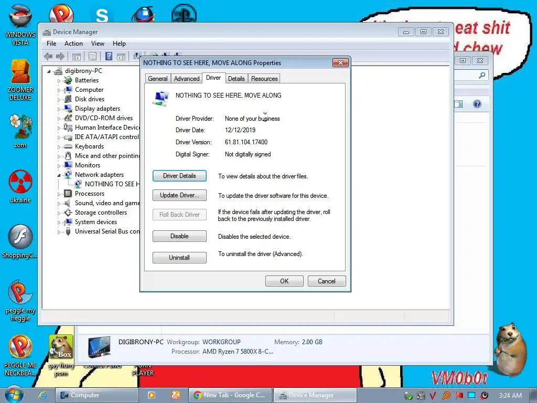Click the preview pane icon in the Computer window
Image resolution: width=537 pixels, height=403 pixels.
(458, 104)
